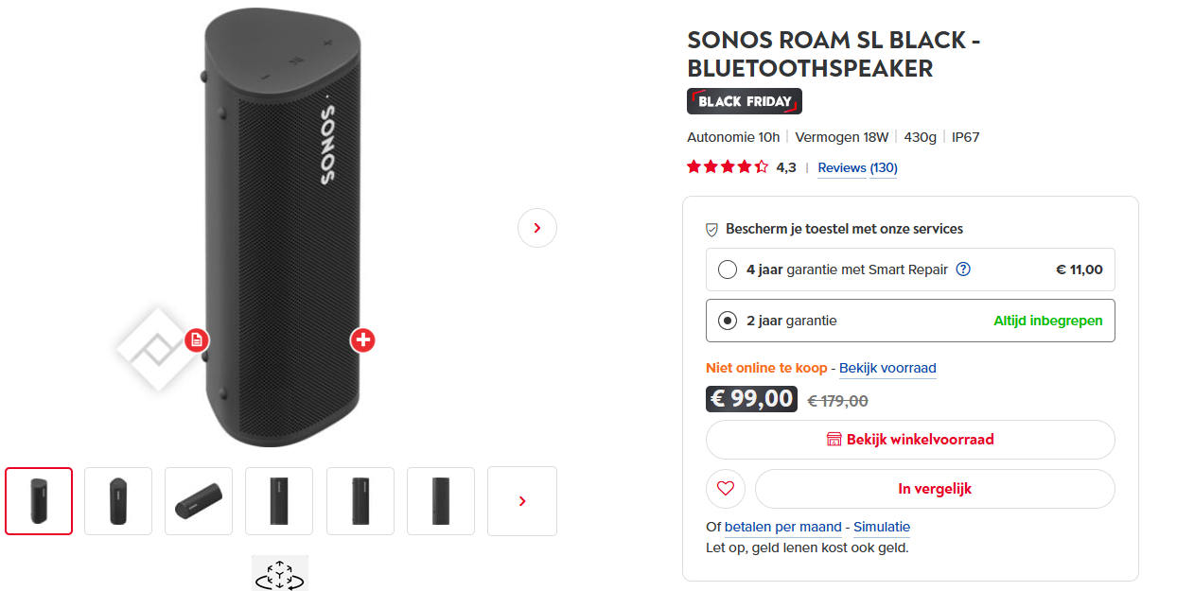Click the next chevron after the thumbnails

tap(521, 501)
